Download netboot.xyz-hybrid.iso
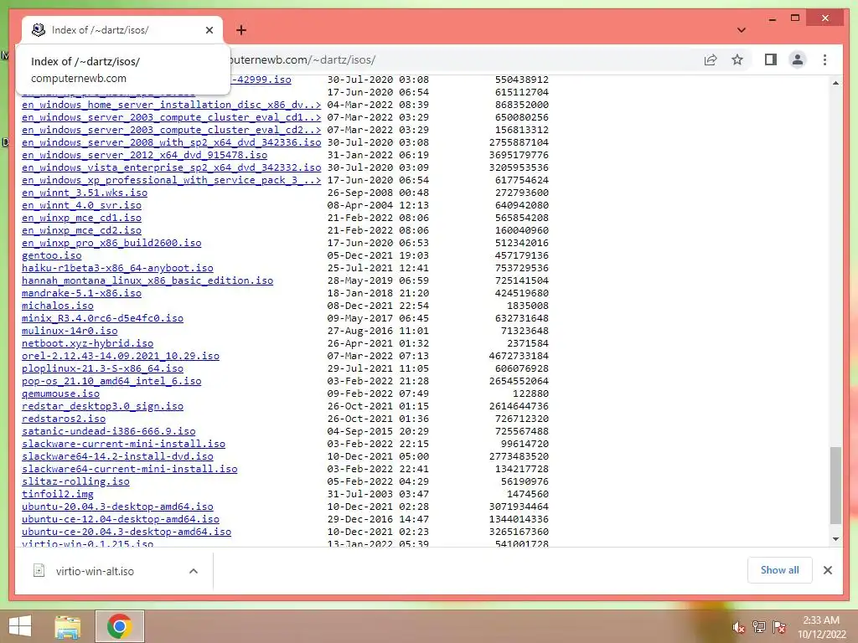 click(87, 343)
